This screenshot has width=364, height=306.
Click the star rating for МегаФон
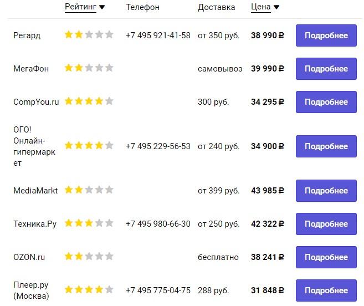[x=89, y=68]
